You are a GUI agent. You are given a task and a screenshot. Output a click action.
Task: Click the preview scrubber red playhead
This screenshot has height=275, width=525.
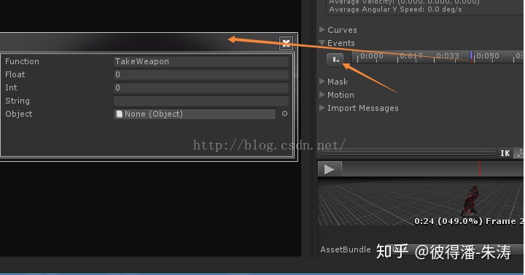(x=480, y=169)
